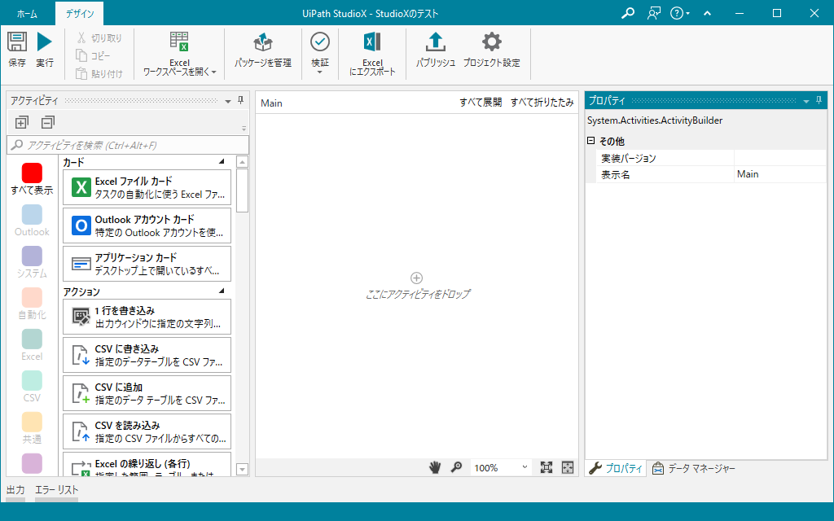Collapse the アクション section triangle
Viewport: 834px width, 521px height.
[222, 291]
